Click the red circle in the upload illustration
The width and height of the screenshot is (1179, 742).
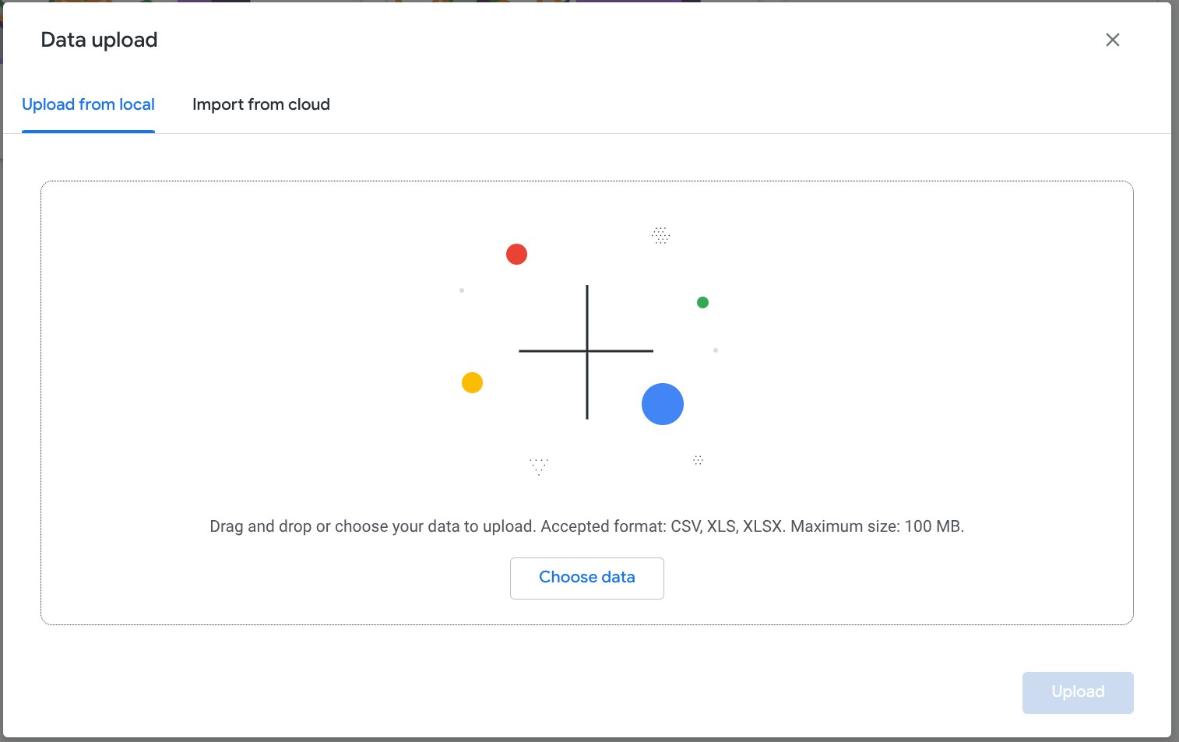pyautogui.click(x=516, y=254)
